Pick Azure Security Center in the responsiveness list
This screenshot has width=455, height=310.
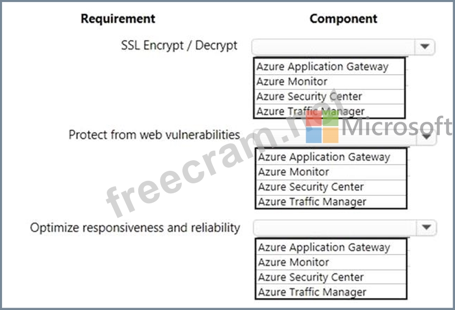tap(331, 277)
